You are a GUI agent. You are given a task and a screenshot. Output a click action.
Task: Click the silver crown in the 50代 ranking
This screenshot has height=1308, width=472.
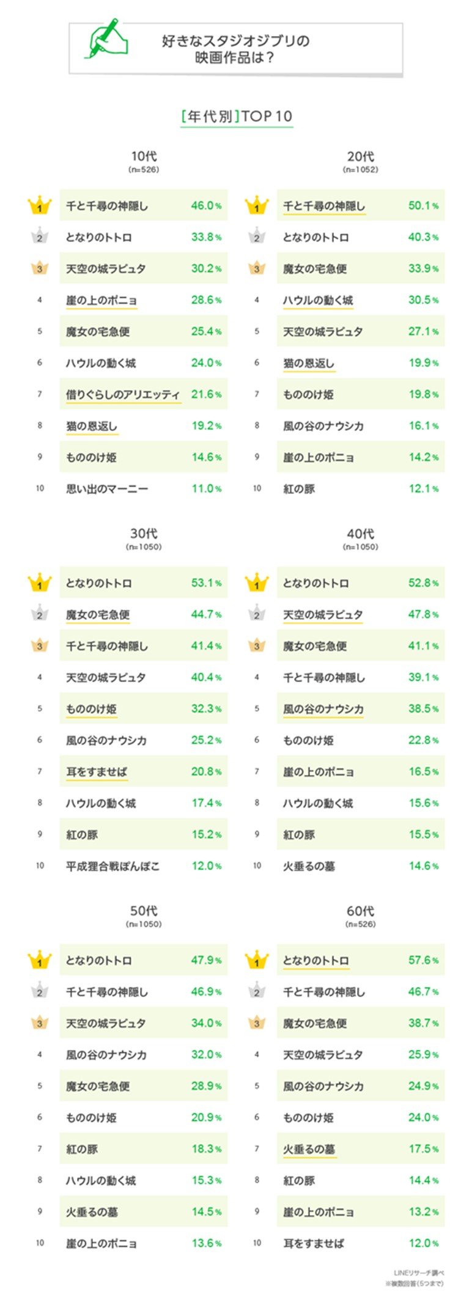pyautogui.click(x=40, y=992)
